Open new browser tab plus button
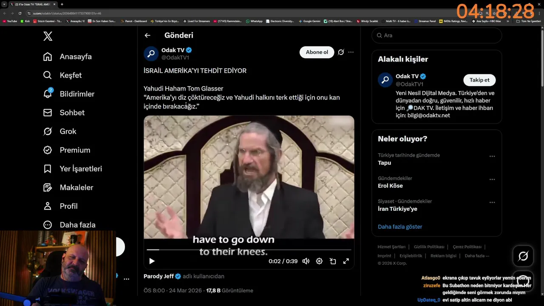 [62, 4]
